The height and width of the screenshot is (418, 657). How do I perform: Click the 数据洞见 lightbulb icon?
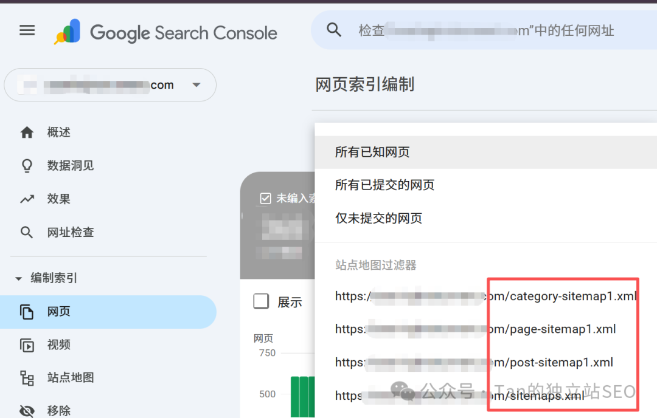(x=27, y=166)
